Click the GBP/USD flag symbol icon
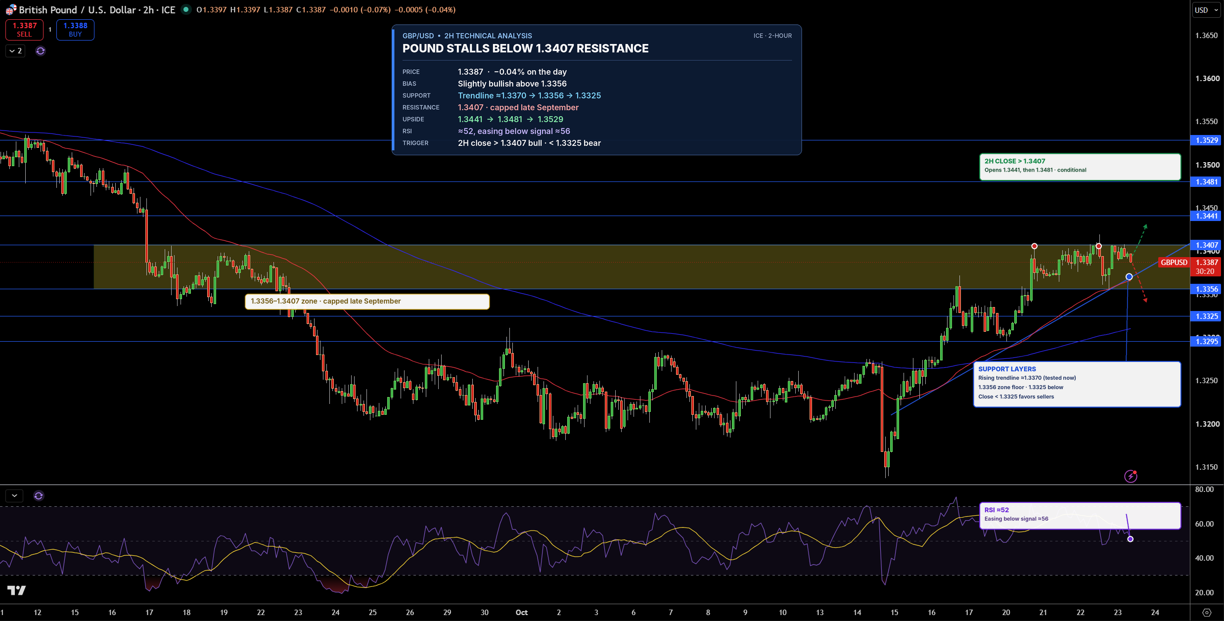This screenshot has height=621, width=1224. (x=10, y=10)
